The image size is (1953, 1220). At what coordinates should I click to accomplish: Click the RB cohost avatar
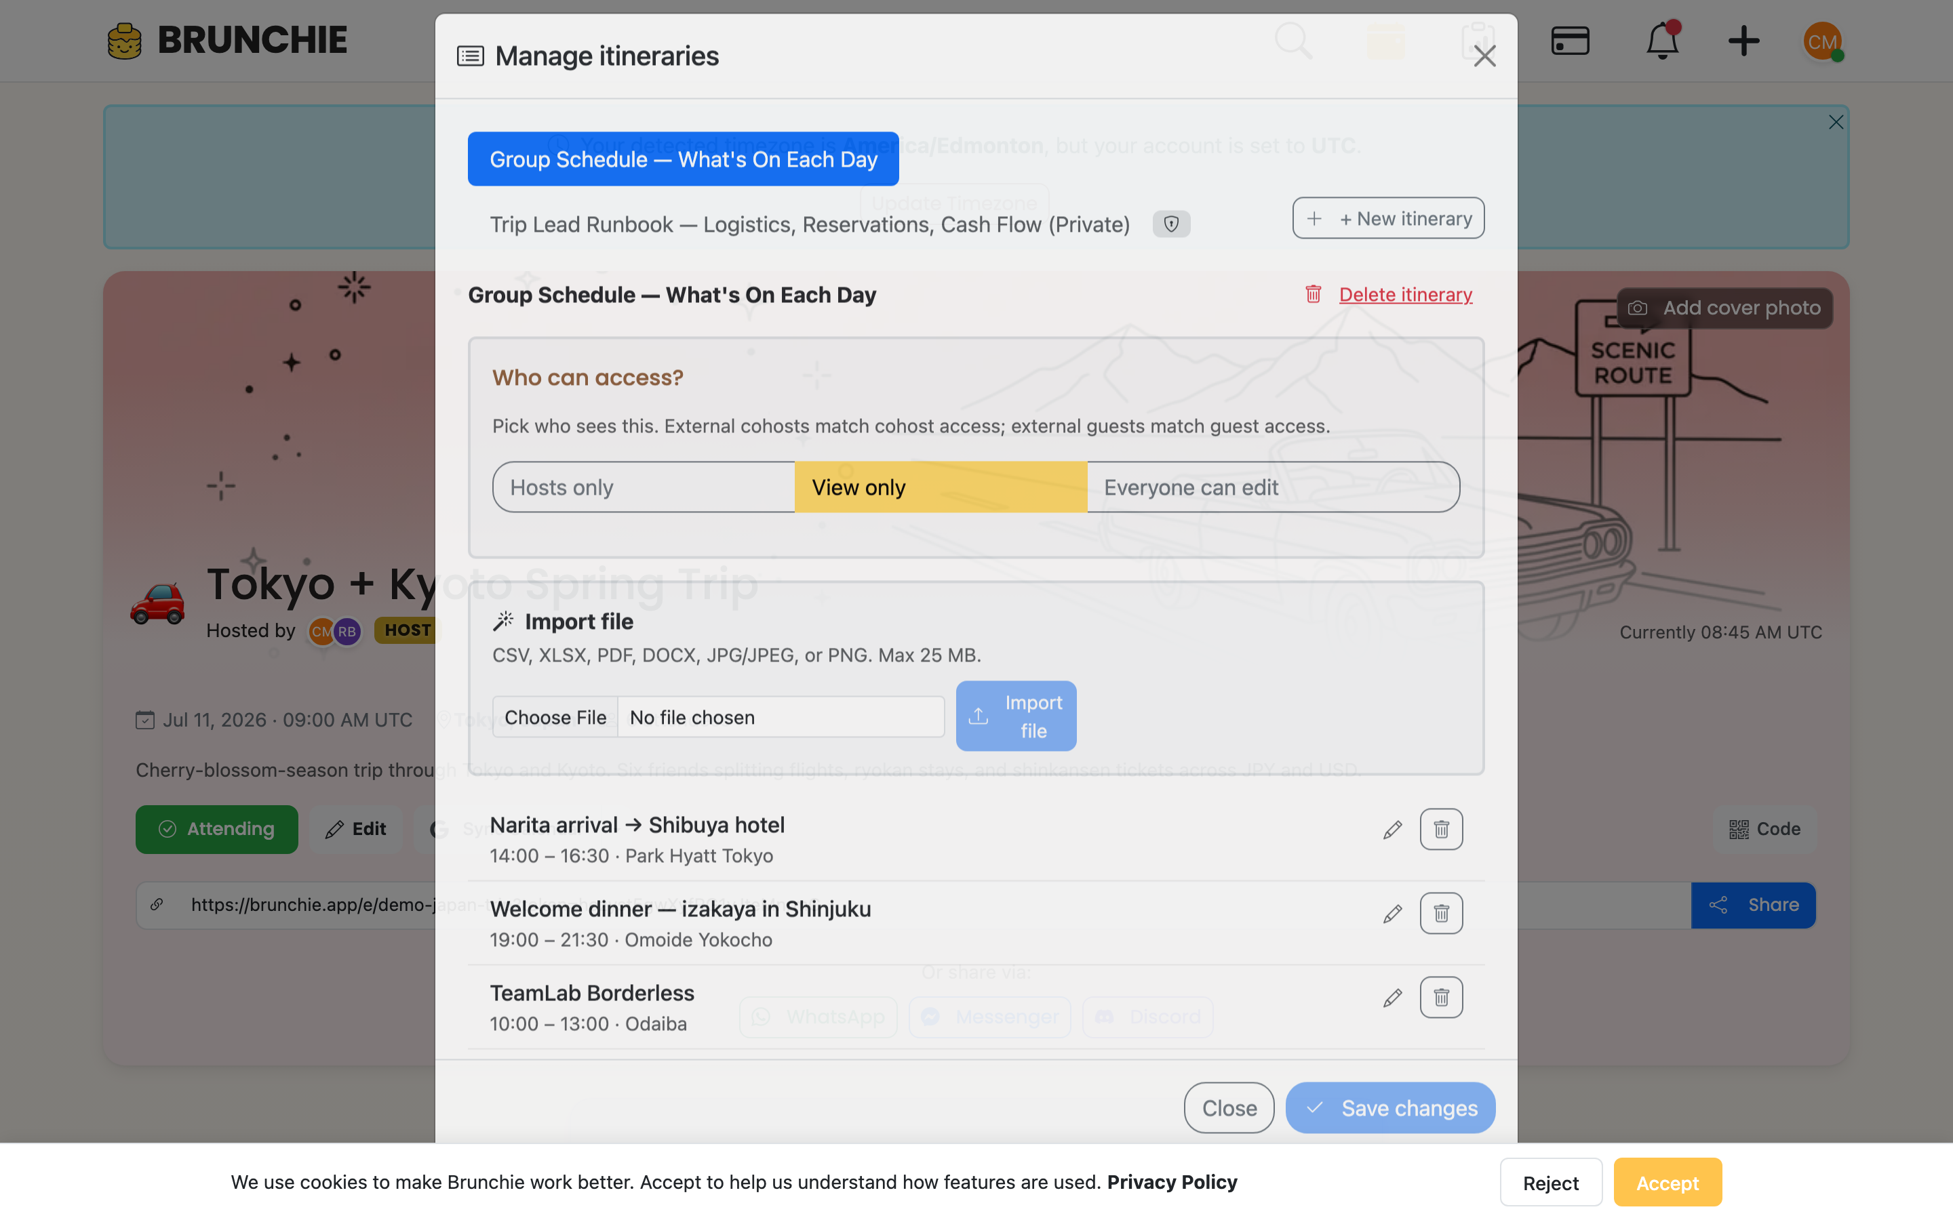tap(347, 631)
